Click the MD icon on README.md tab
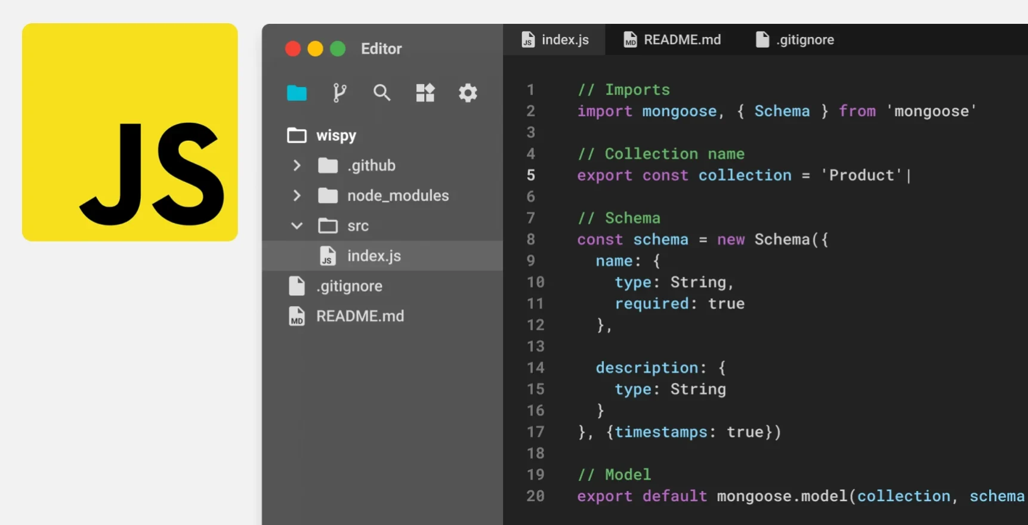The image size is (1028, 525). (x=630, y=39)
